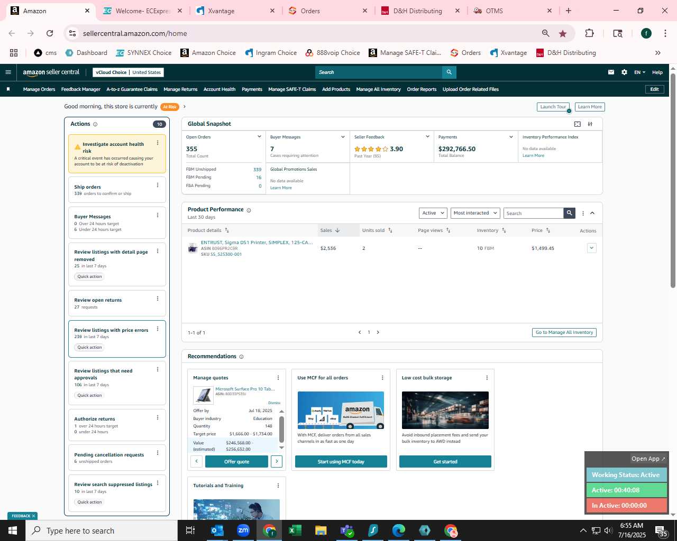
Task: Click Chrome extensions puzzle icon
Action: pos(589,33)
